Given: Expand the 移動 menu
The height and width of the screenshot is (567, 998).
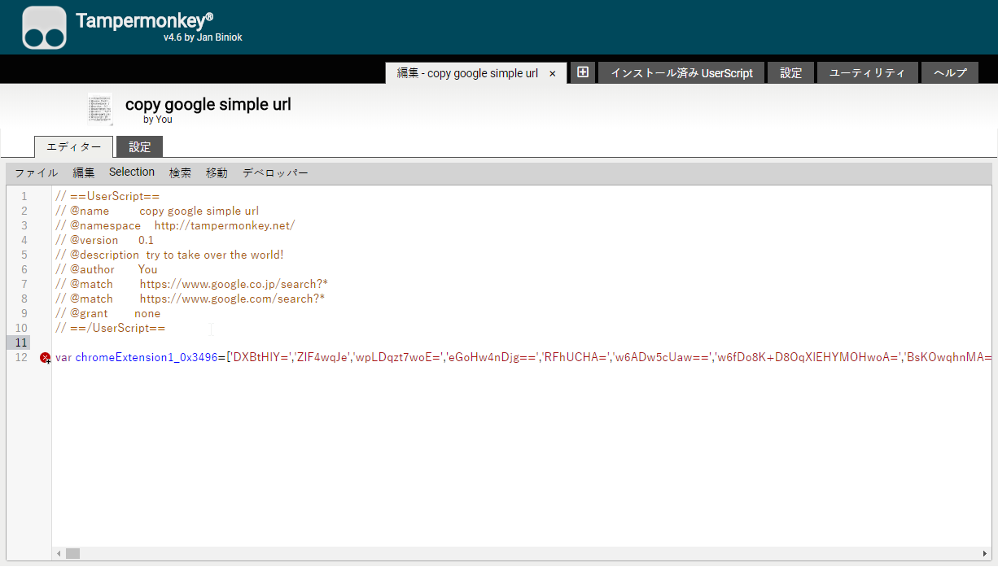Looking at the screenshot, I should coord(217,172).
